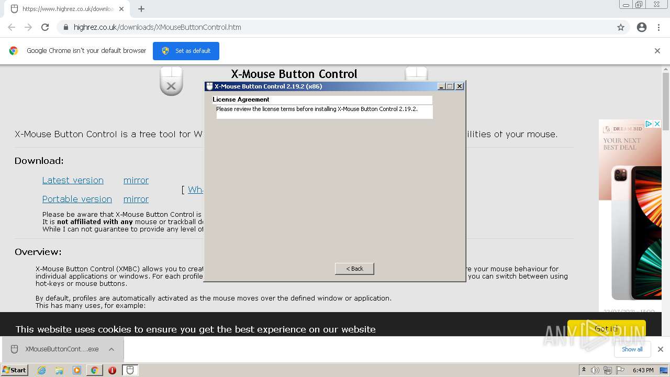Screen dimensions: 670x377
Task: Close the X-Mouse Button Control installer window
Action: pos(460,86)
